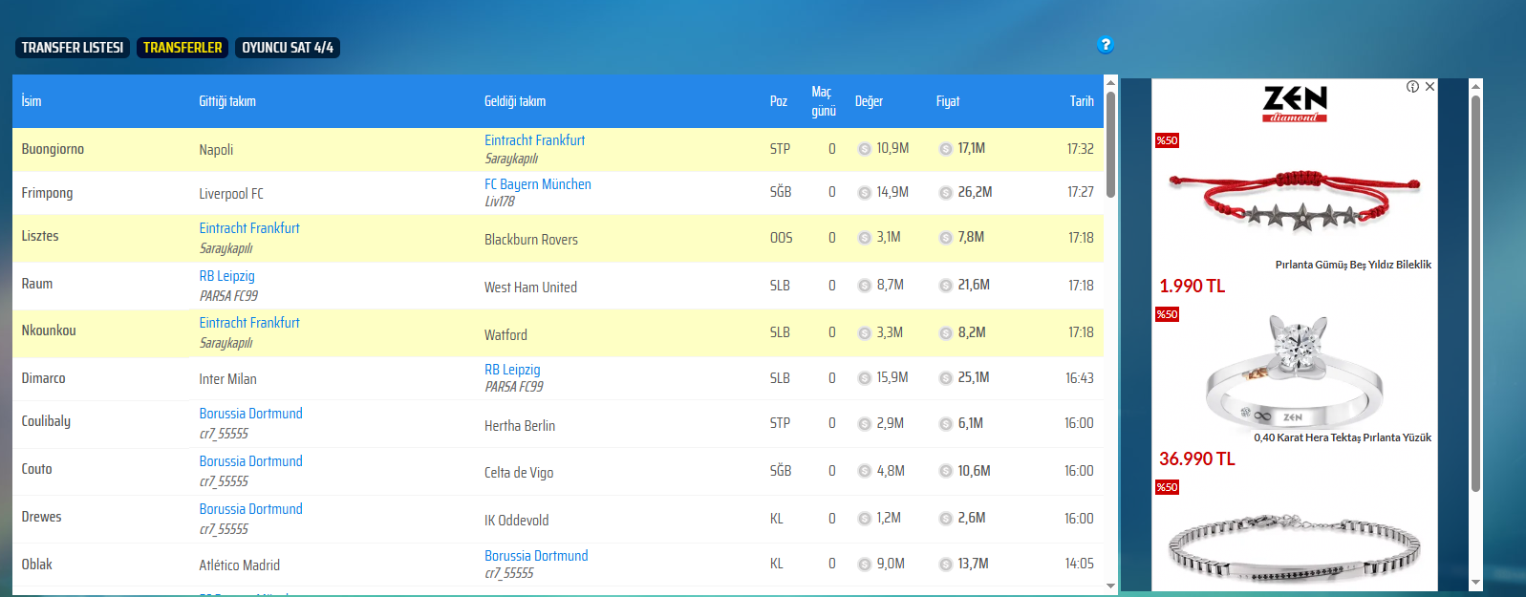Viewport: 1526px width, 597px height.
Task: Click the coin icon beside 17,1M price
Action: point(945,149)
